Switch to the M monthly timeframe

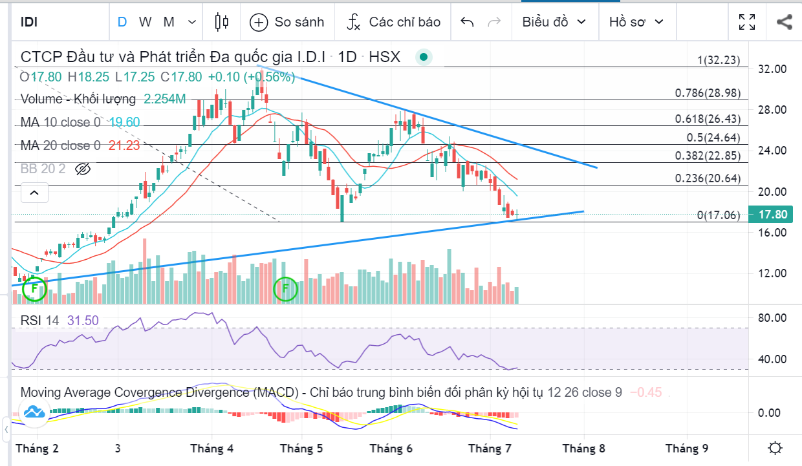click(x=169, y=22)
